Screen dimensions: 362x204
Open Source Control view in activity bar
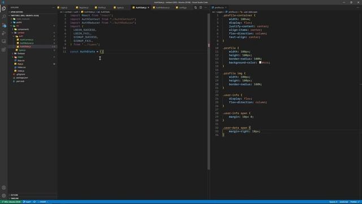click(x=4, y=25)
